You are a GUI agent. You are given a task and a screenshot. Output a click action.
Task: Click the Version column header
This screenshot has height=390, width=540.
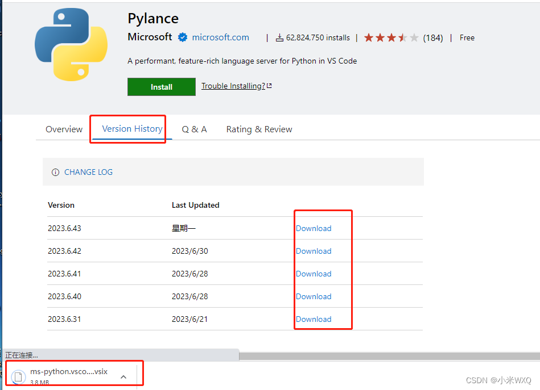click(x=61, y=205)
